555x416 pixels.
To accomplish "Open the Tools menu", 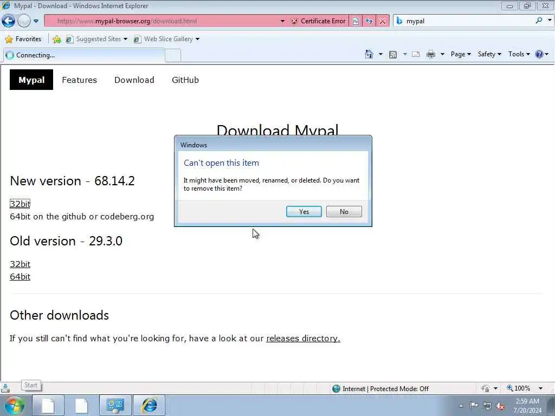I will (519, 54).
